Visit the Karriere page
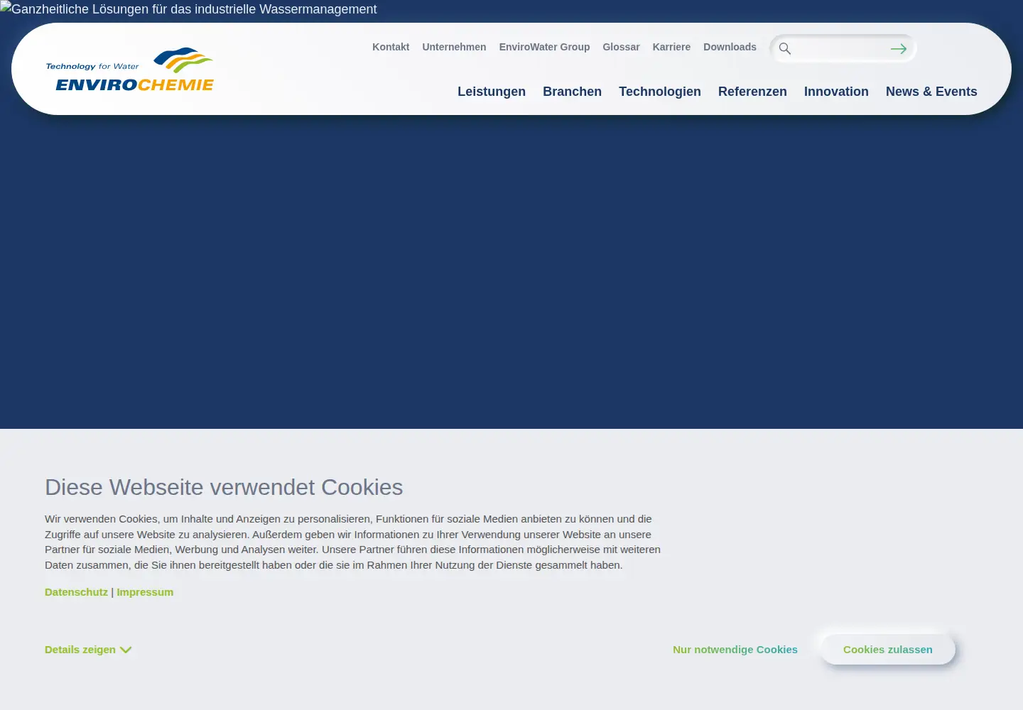This screenshot has height=710, width=1023. pyautogui.click(x=671, y=47)
